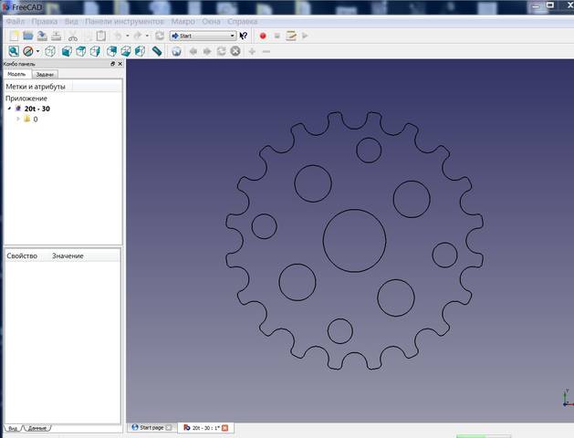Open the draw style dropdown arrow
The image size is (574, 438).
click(37, 51)
